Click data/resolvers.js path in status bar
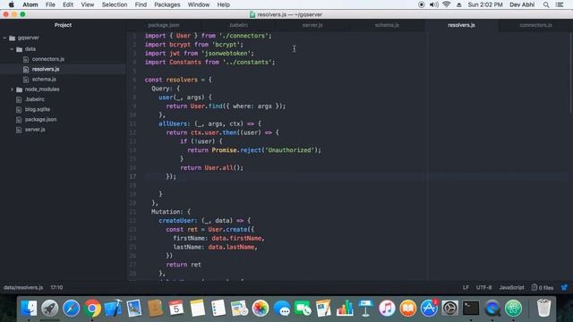Viewport: 573px width, 322px height. 23,287
